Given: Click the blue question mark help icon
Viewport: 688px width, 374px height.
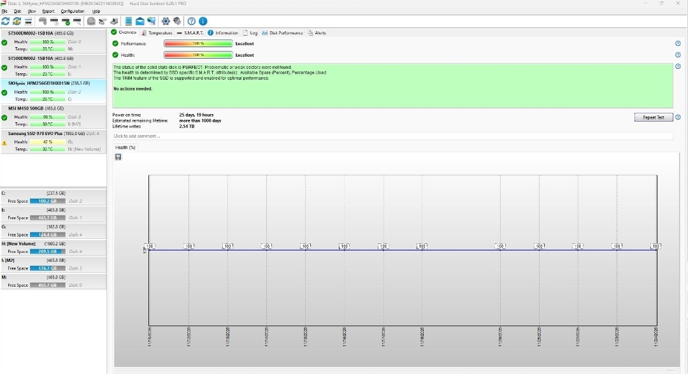Looking at the screenshot, I should (192, 21).
